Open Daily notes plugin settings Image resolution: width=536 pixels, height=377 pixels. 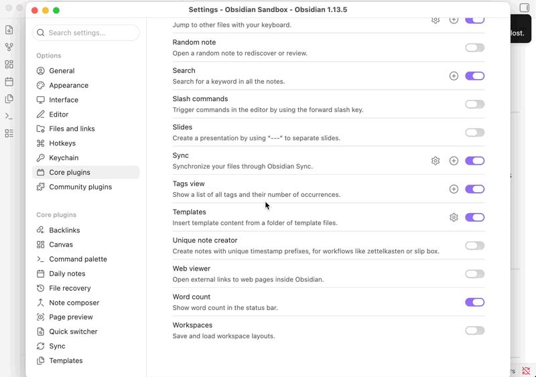(86, 273)
